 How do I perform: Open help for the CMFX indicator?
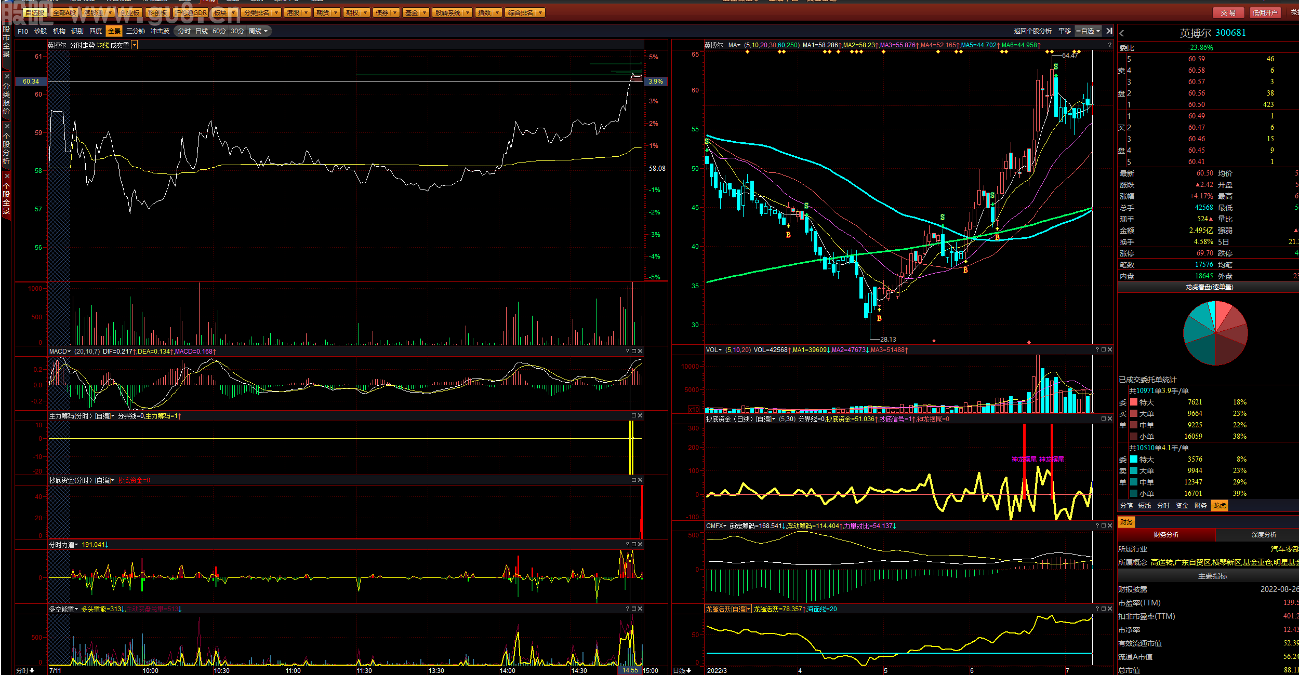click(x=1097, y=526)
